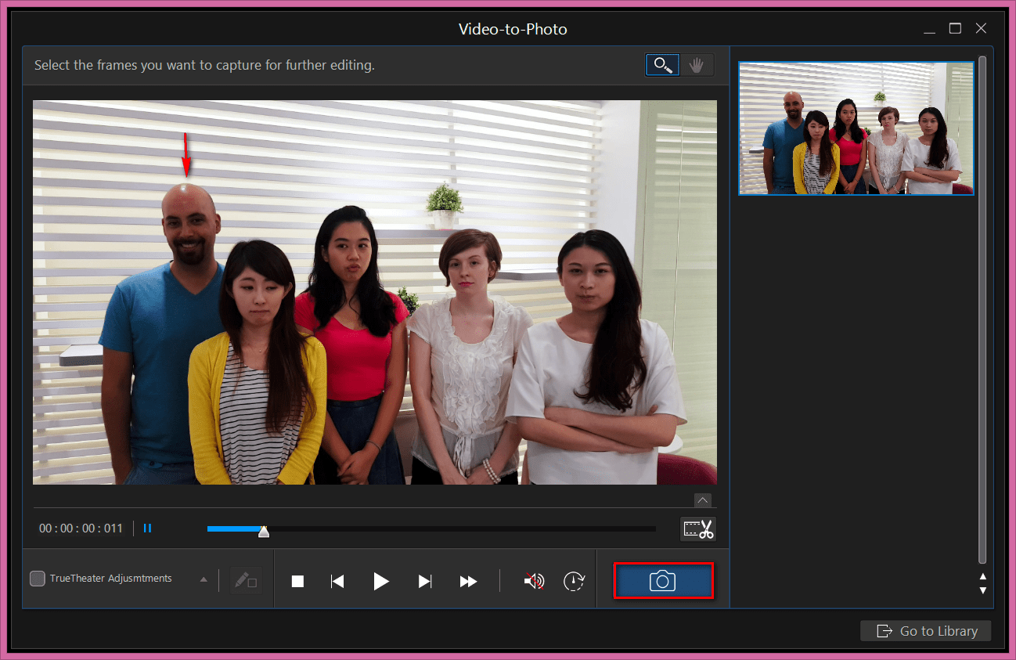Open playback speed clock icon

[574, 581]
